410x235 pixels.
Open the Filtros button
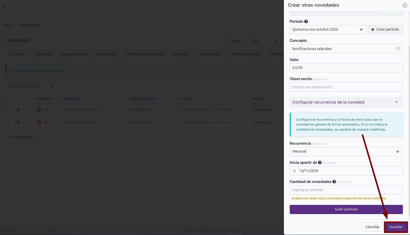pyautogui.click(x=233, y=41)
